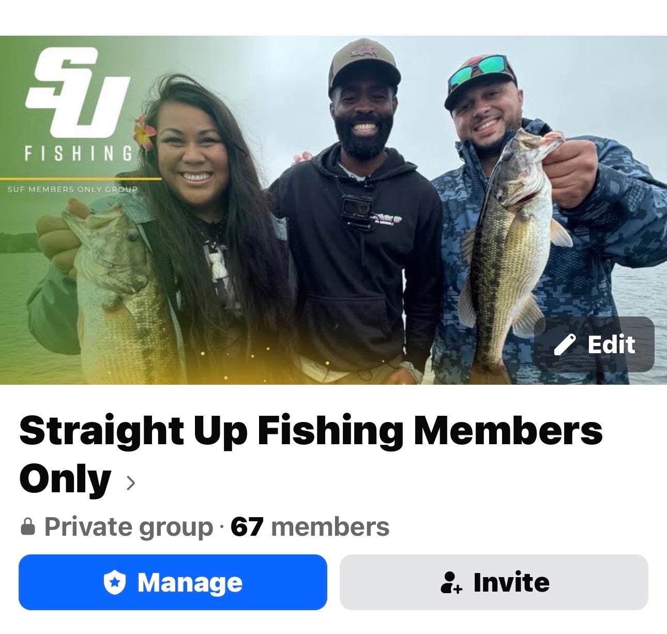This screenshot has height=634, width=667.
Task: Tap the word Fishing under the SU logo
Action: click(79, 153)
